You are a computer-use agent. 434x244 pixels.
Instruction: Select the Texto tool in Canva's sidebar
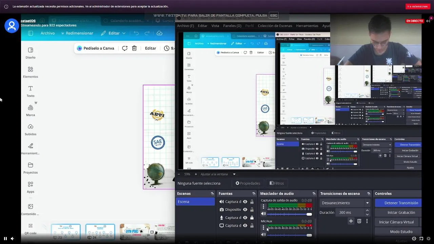pyautogui.click(x=31, y=91)
